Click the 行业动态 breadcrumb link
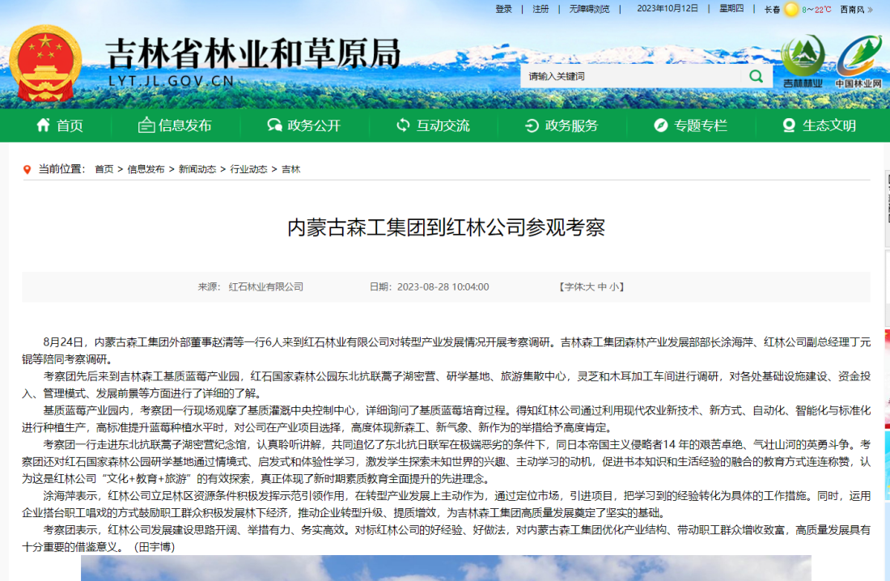Image resolution: width=890 pixels, height=581 pixels. [x=248, y=169]
